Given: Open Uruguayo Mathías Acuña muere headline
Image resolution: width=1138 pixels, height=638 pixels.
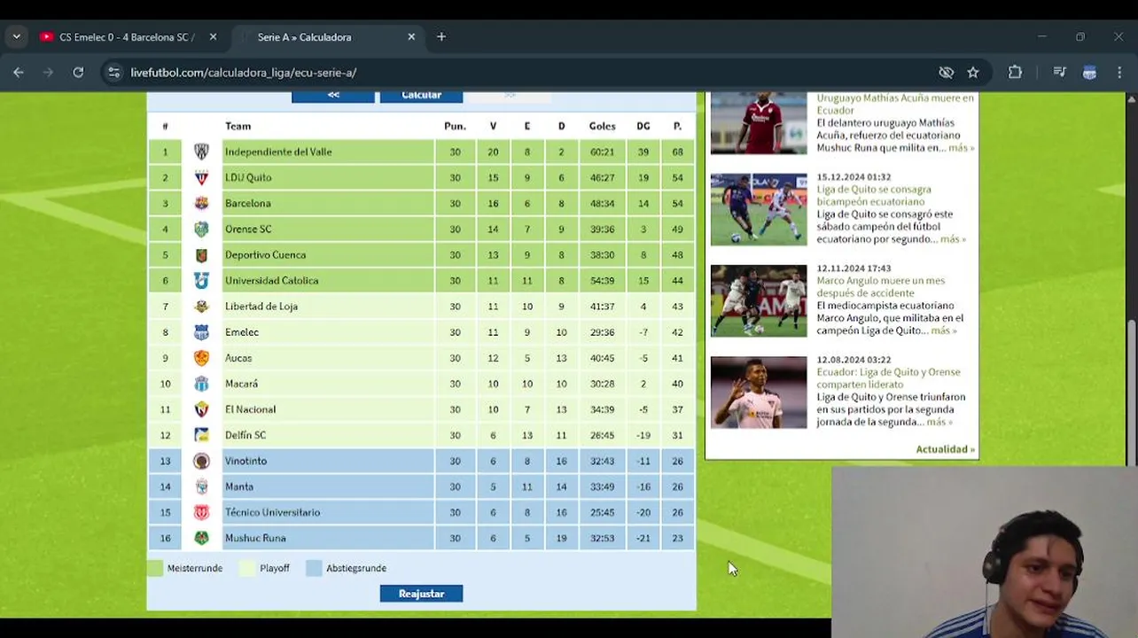Looking at the screenshot, I should [x=895, y=104].
